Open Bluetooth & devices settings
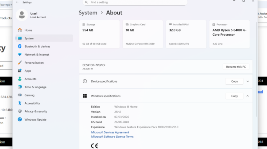The height and width of the screenshot is (149, 267). (x=37, y=46)
